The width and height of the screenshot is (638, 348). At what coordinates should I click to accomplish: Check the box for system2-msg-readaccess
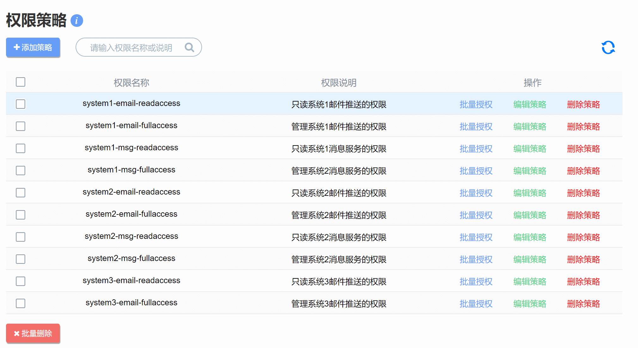[21, 237]
